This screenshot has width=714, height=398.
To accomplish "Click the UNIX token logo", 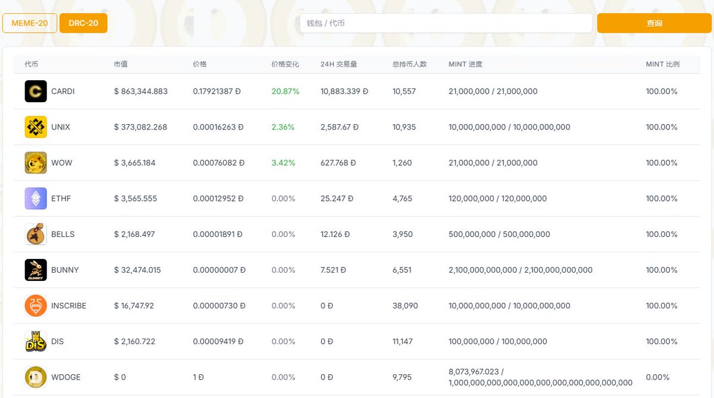I will pyautogui.click(x=35, y=127).
